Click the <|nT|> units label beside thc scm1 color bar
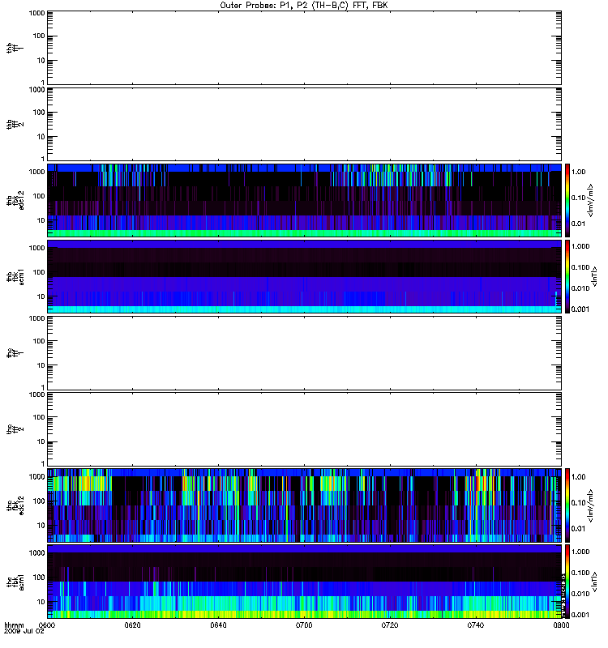Screen dimensions: 608x648 pos(594,582)
